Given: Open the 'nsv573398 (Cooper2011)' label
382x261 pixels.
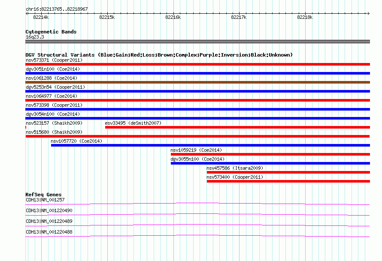Looking at the screenshot, I should [54, 105].
